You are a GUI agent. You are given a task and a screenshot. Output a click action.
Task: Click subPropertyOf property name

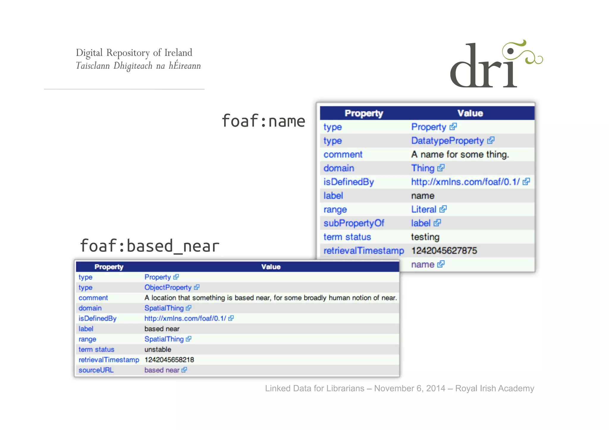click(354, 223)
